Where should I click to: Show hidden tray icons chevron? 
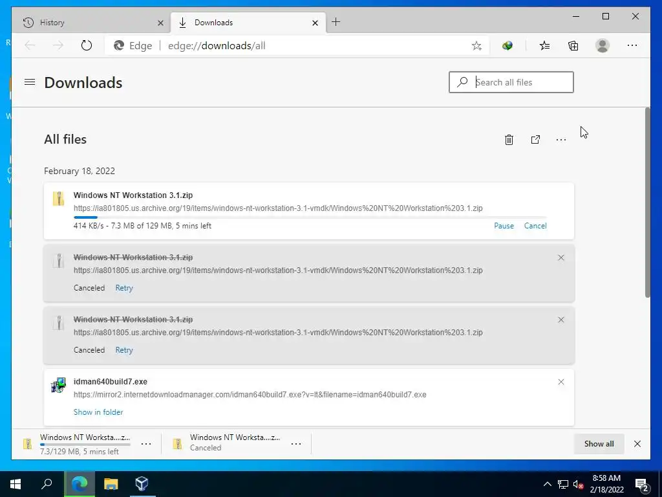(x=547, y=484)
